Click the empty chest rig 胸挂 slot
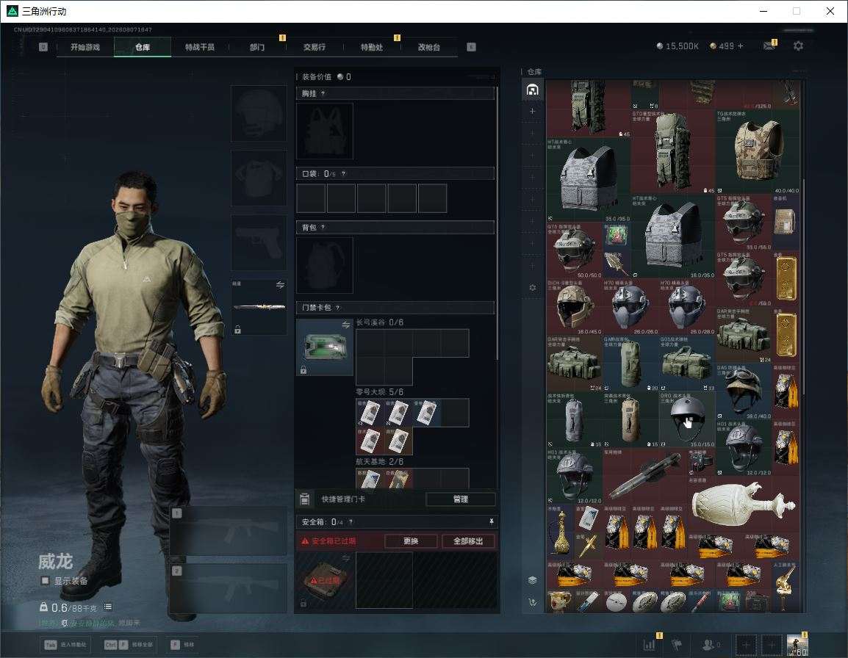The width and height of the screenshot is (848, 658). (325, 131)
